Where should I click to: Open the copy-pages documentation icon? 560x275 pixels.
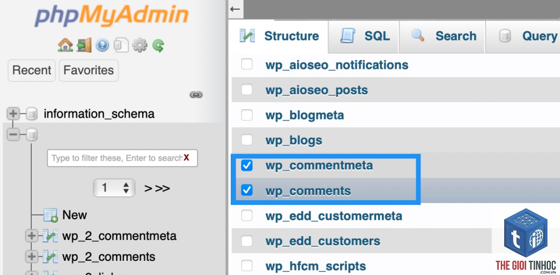(121, 45)
